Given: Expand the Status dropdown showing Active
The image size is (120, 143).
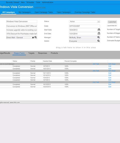Looking at the screenshot, I should tap(99, 21).
